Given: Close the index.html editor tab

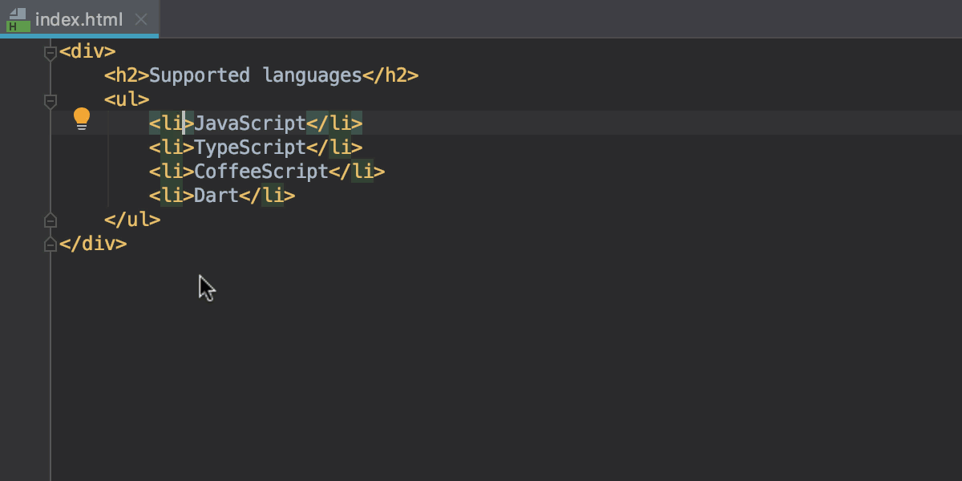Looking at the screenshot, I should tap(141, 19).
